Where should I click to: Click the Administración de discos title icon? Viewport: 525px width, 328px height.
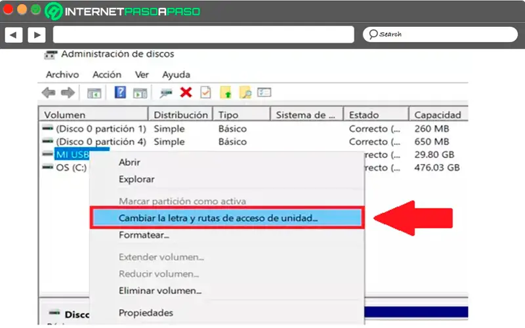51,54
